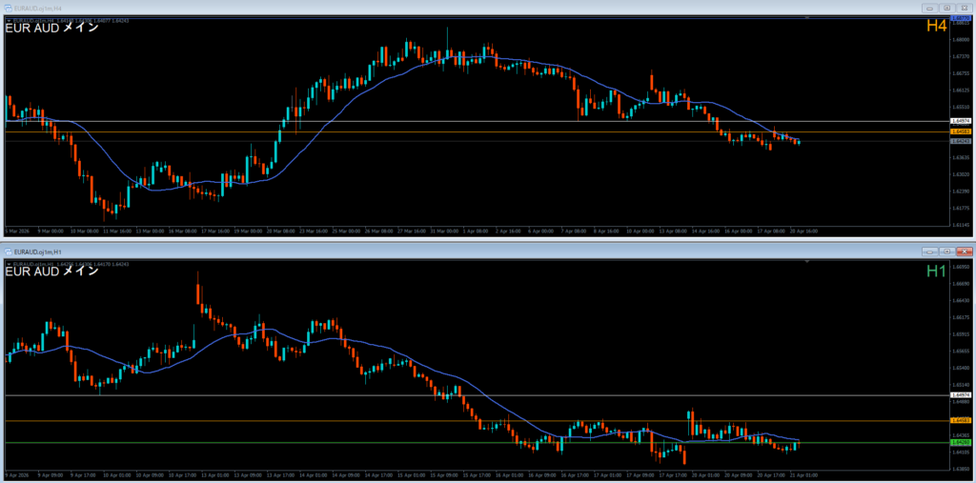
Task: Click the '9 Apr 2026' date on H1 time axis
Action: [x=16, y=475]
